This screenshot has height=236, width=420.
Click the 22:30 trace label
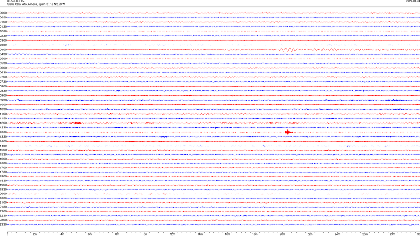point(3,216)
